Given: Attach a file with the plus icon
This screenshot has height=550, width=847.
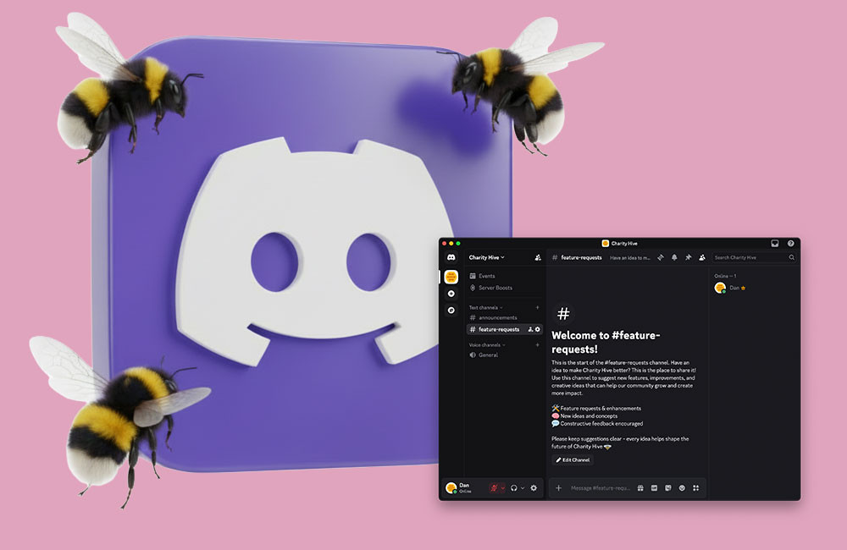Looking at the screenshot, I should [558, 488].
